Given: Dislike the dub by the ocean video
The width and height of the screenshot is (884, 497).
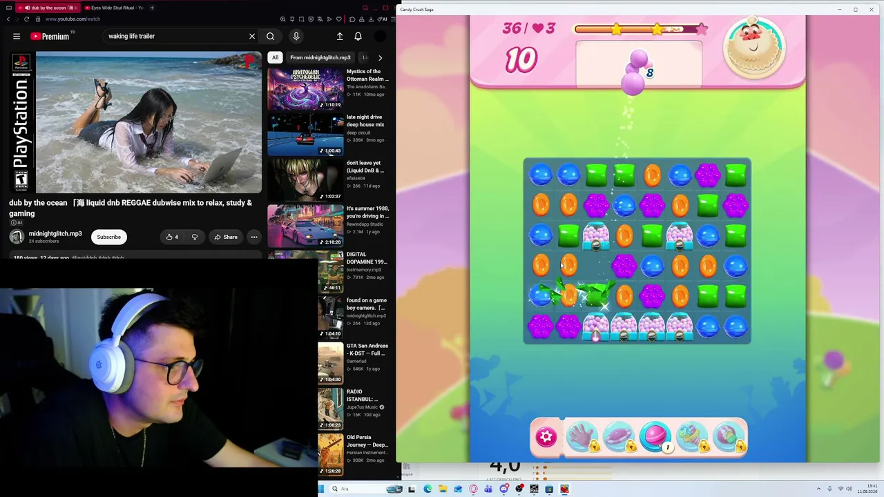Looking at the screenshot, I should pyautogui.click(x=195, y=237).
